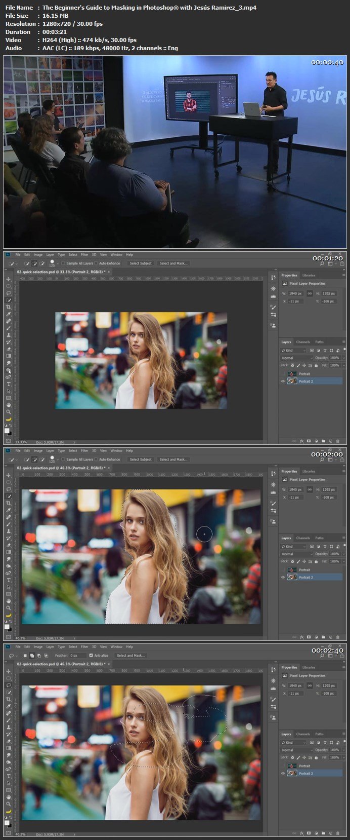
Task: Switch to Paths tab in the 00:02:40 frame
Action: [x=319, y=734]
